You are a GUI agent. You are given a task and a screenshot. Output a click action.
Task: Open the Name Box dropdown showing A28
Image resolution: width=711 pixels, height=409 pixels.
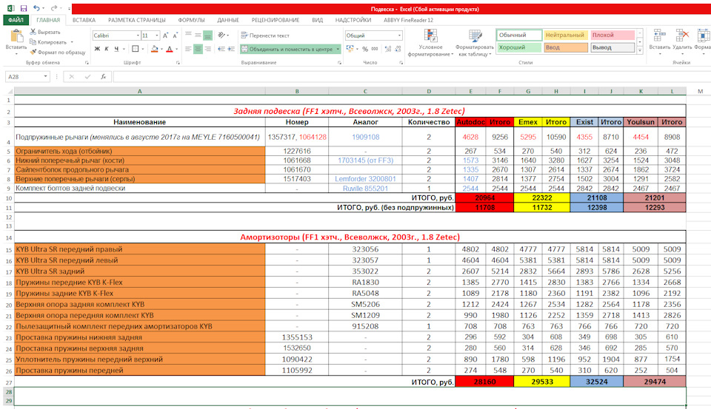[x=45, y=76]
